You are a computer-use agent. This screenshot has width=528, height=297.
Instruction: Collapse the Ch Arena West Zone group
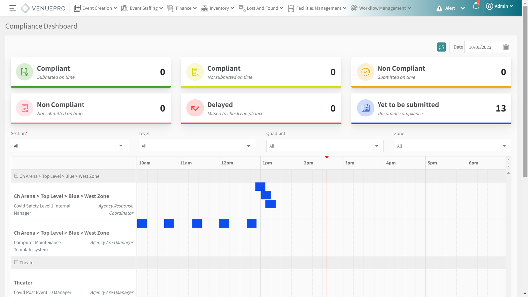point(16,176)
